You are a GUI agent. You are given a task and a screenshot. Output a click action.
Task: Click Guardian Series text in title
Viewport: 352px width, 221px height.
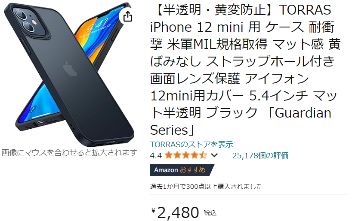pyautogui.click(x=240, y=121)
